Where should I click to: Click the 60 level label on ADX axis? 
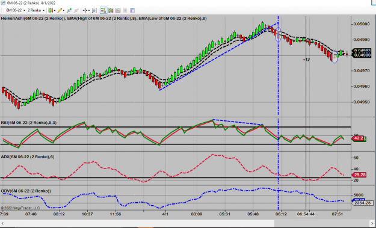pyautogui.click(x=356, y=158)
